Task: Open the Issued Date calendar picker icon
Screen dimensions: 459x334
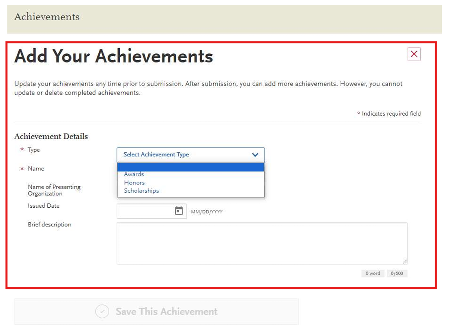Action: [x=179, y=211]
